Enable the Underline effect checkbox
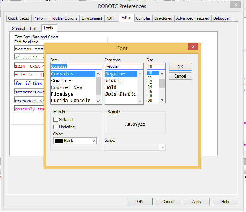Viewport: 246px width, 212px height. [x=56, y=127]
